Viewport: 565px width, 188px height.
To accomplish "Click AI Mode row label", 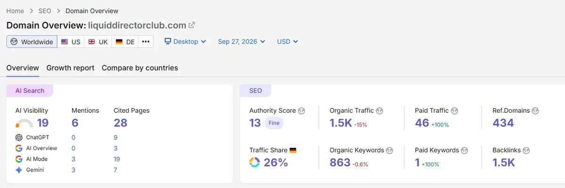I will point(37,159).
